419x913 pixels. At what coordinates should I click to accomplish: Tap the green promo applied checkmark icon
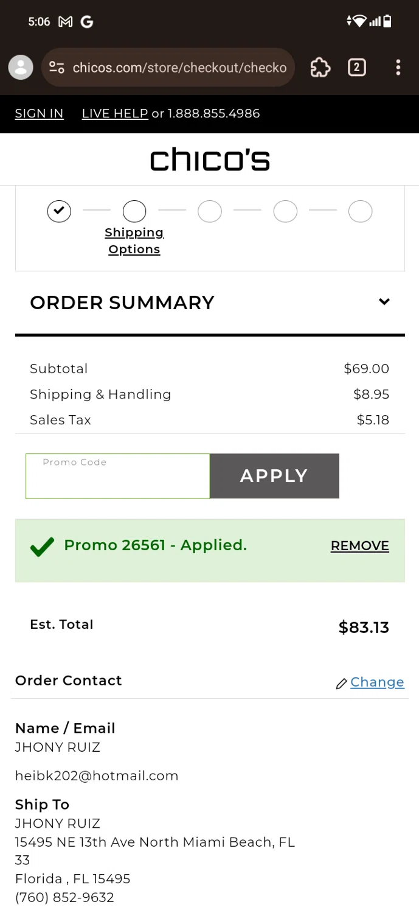pos(42,546)
